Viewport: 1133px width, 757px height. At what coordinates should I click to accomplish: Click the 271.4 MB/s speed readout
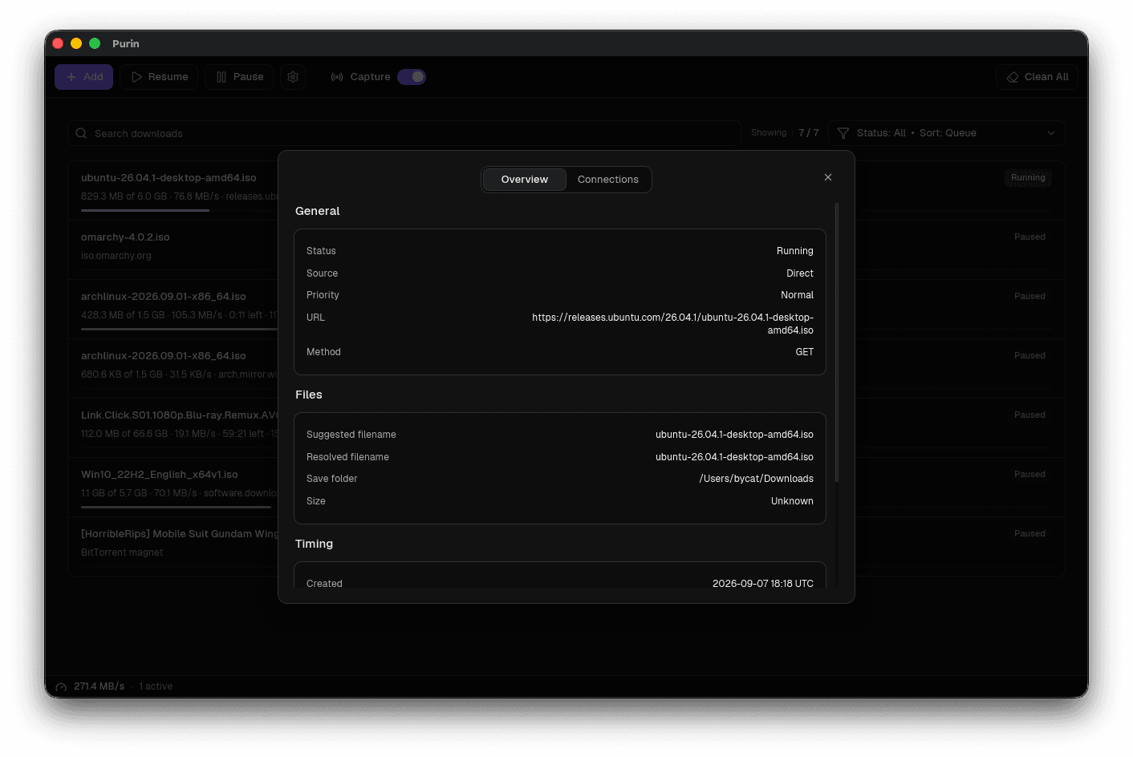(99, 686)
